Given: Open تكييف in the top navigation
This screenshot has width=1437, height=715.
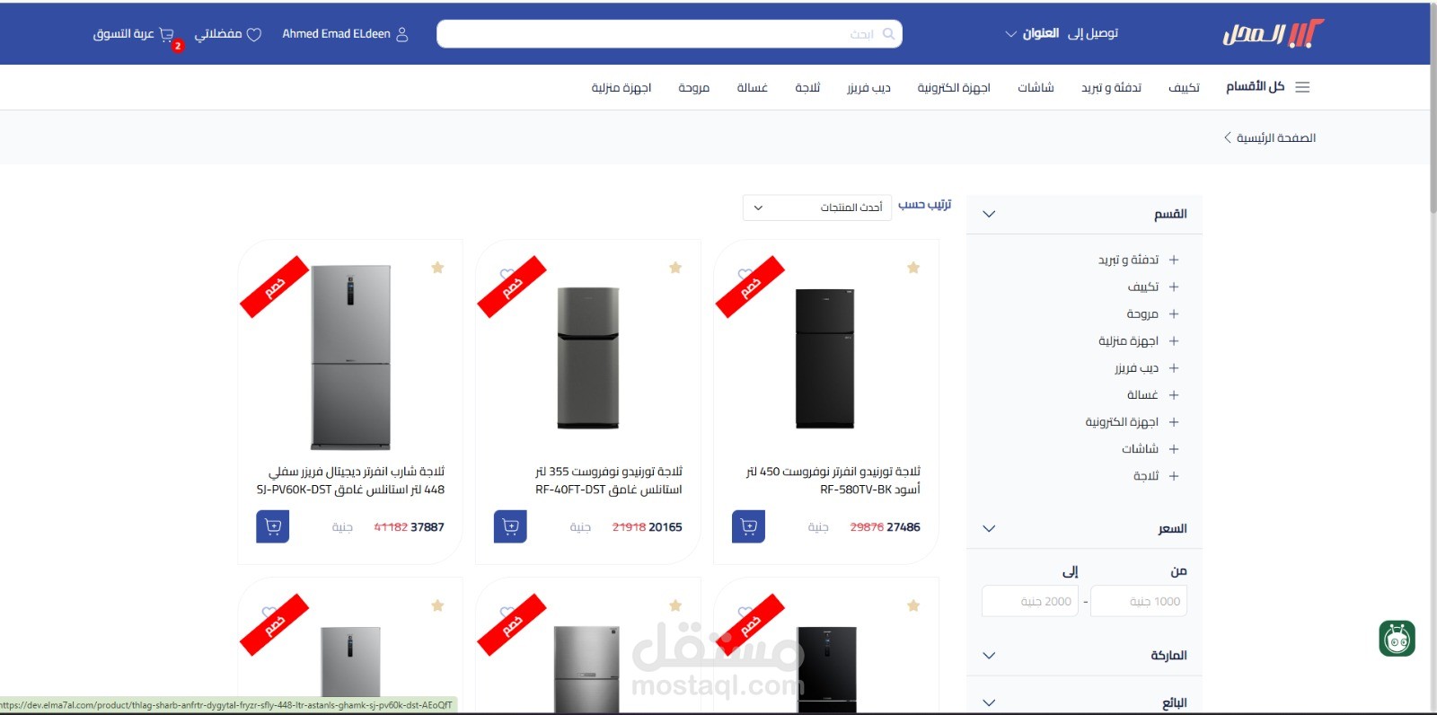Looking at the screenshot, I should [x=1184, y=87].
